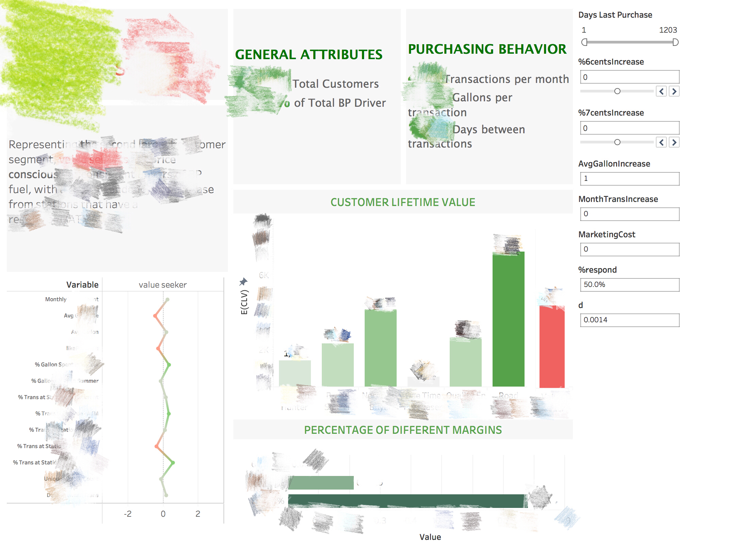730x546 pixels.
Task: Select the red bar in the lifetime value chart
Action: (552, 347)
